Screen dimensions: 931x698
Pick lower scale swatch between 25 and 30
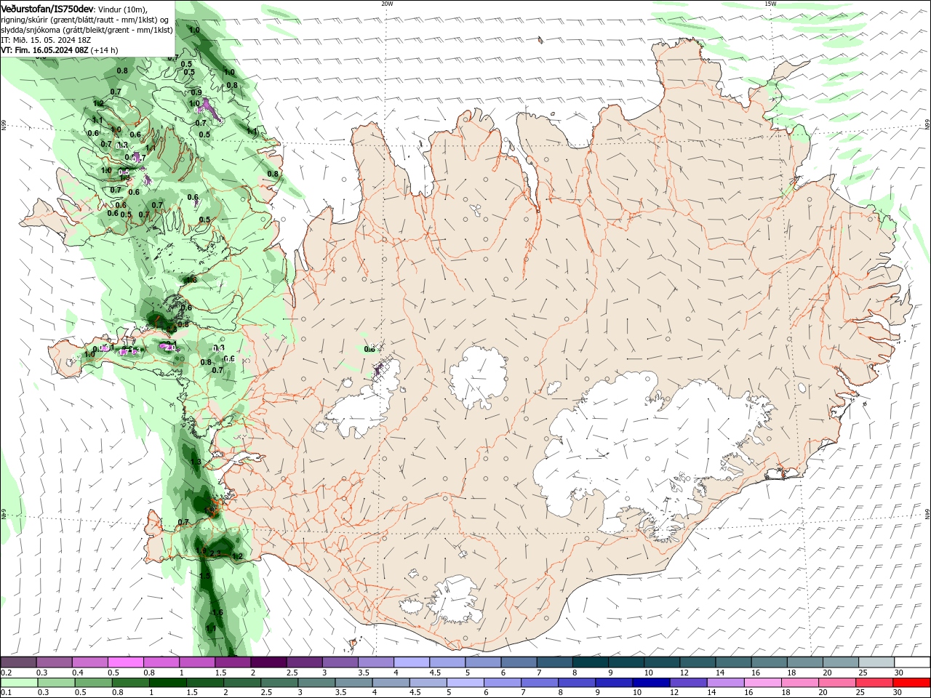[874, 683]
